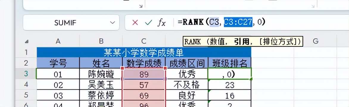
Task: Click the editing cell showing , 0)
Action: [x=230, y=74]
